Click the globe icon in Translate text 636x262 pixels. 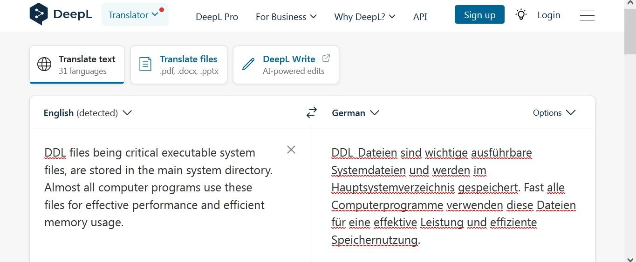point(44,64)
